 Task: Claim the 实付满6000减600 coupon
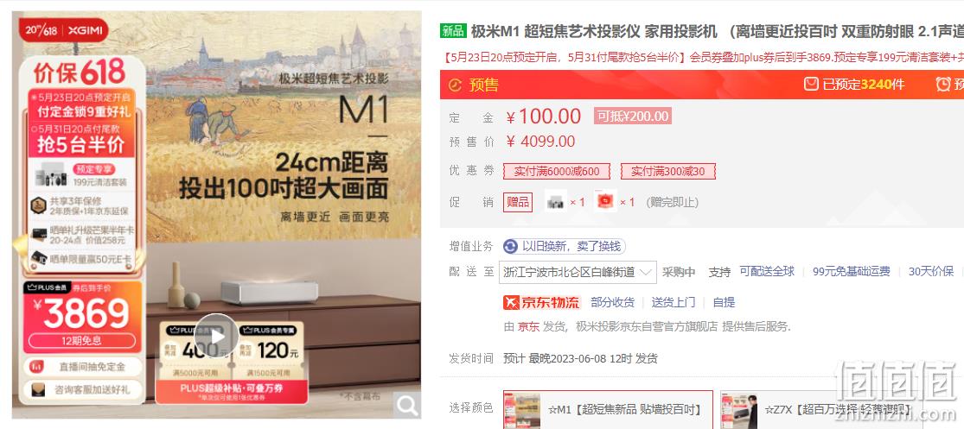coord(557,171)
